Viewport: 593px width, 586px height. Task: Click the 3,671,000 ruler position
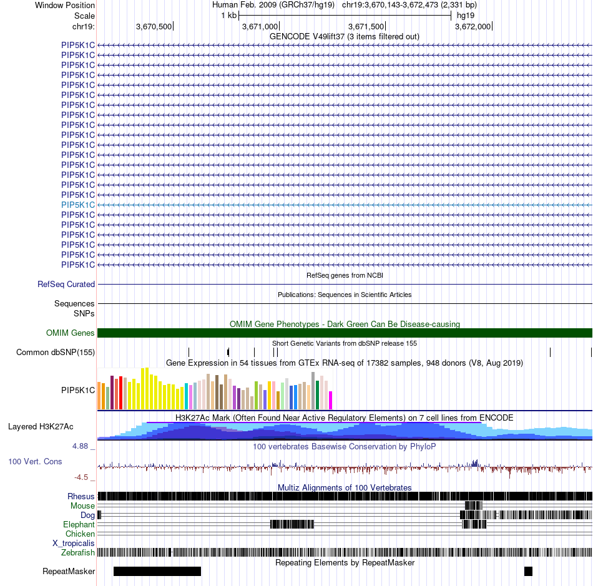pyautogui.click(x=260, y=26)
